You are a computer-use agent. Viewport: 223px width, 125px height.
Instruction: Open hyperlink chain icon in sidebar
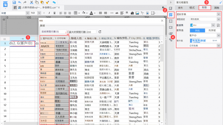point(171,40)
